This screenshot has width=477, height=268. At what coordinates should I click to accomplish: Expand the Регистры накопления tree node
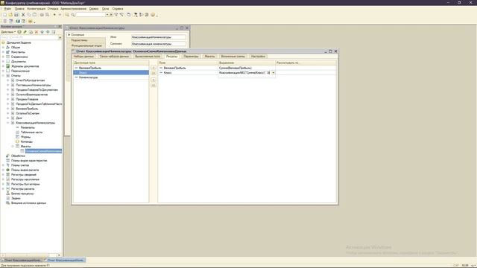3,179
